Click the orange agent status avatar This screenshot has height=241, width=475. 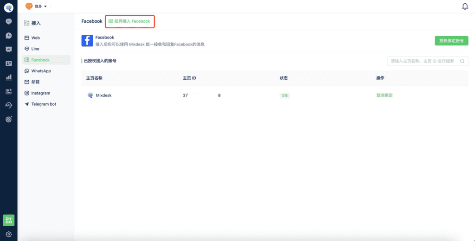(29, 6)
